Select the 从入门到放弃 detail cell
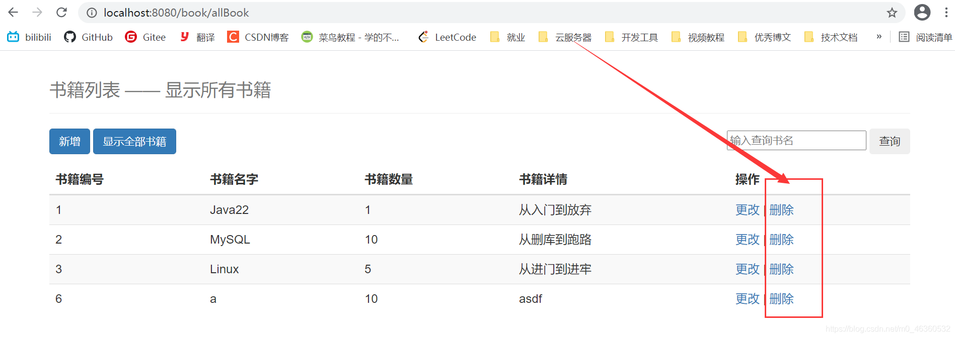The width and height of the screenshot is (955, 338). pyautogui.click(x=555, y=210)
